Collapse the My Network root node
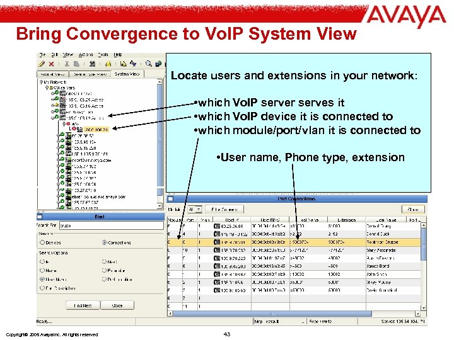Screen dimensions: 454x340 click(41, 82)
